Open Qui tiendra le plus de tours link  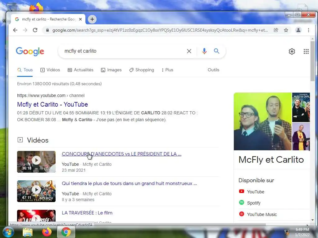tap(129, 183)
